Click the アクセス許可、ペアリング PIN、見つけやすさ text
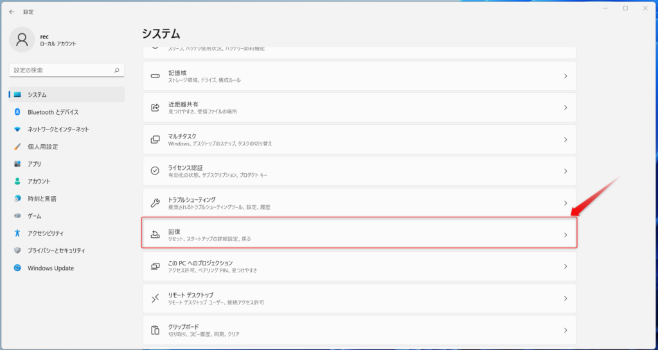 pos(212,271)
